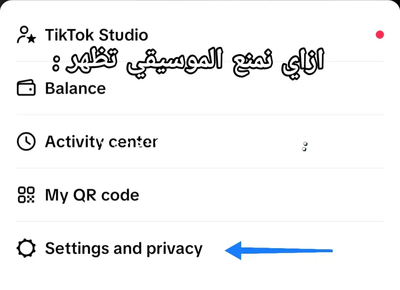
Task: Open the My QR code grid icon
Action: (x=26, y=195)
